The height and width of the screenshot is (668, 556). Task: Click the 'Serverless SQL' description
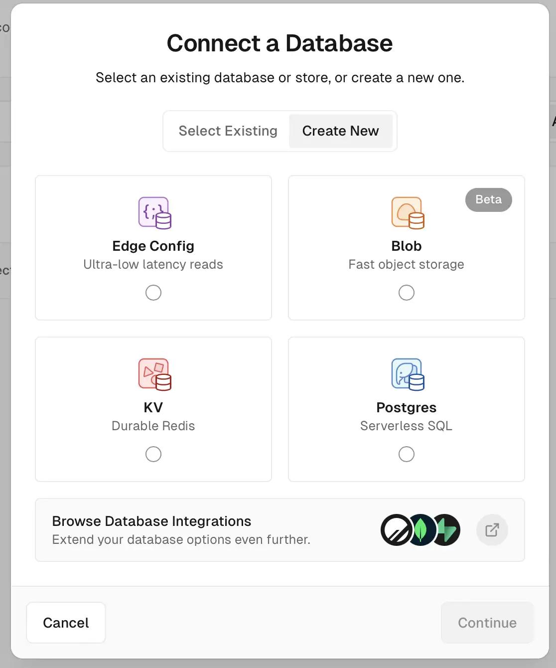(407, 426)
